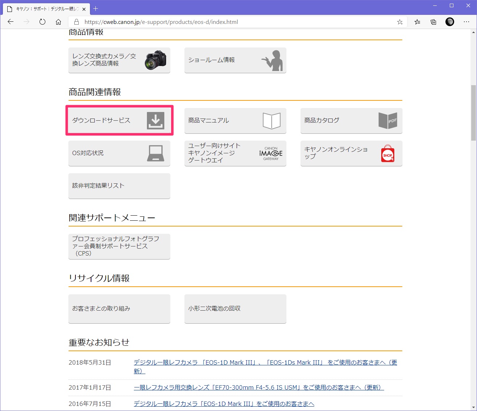477x411 pixels.
Task: Click the showroom person silhouette icon
Action: click(x=272, y=61)
